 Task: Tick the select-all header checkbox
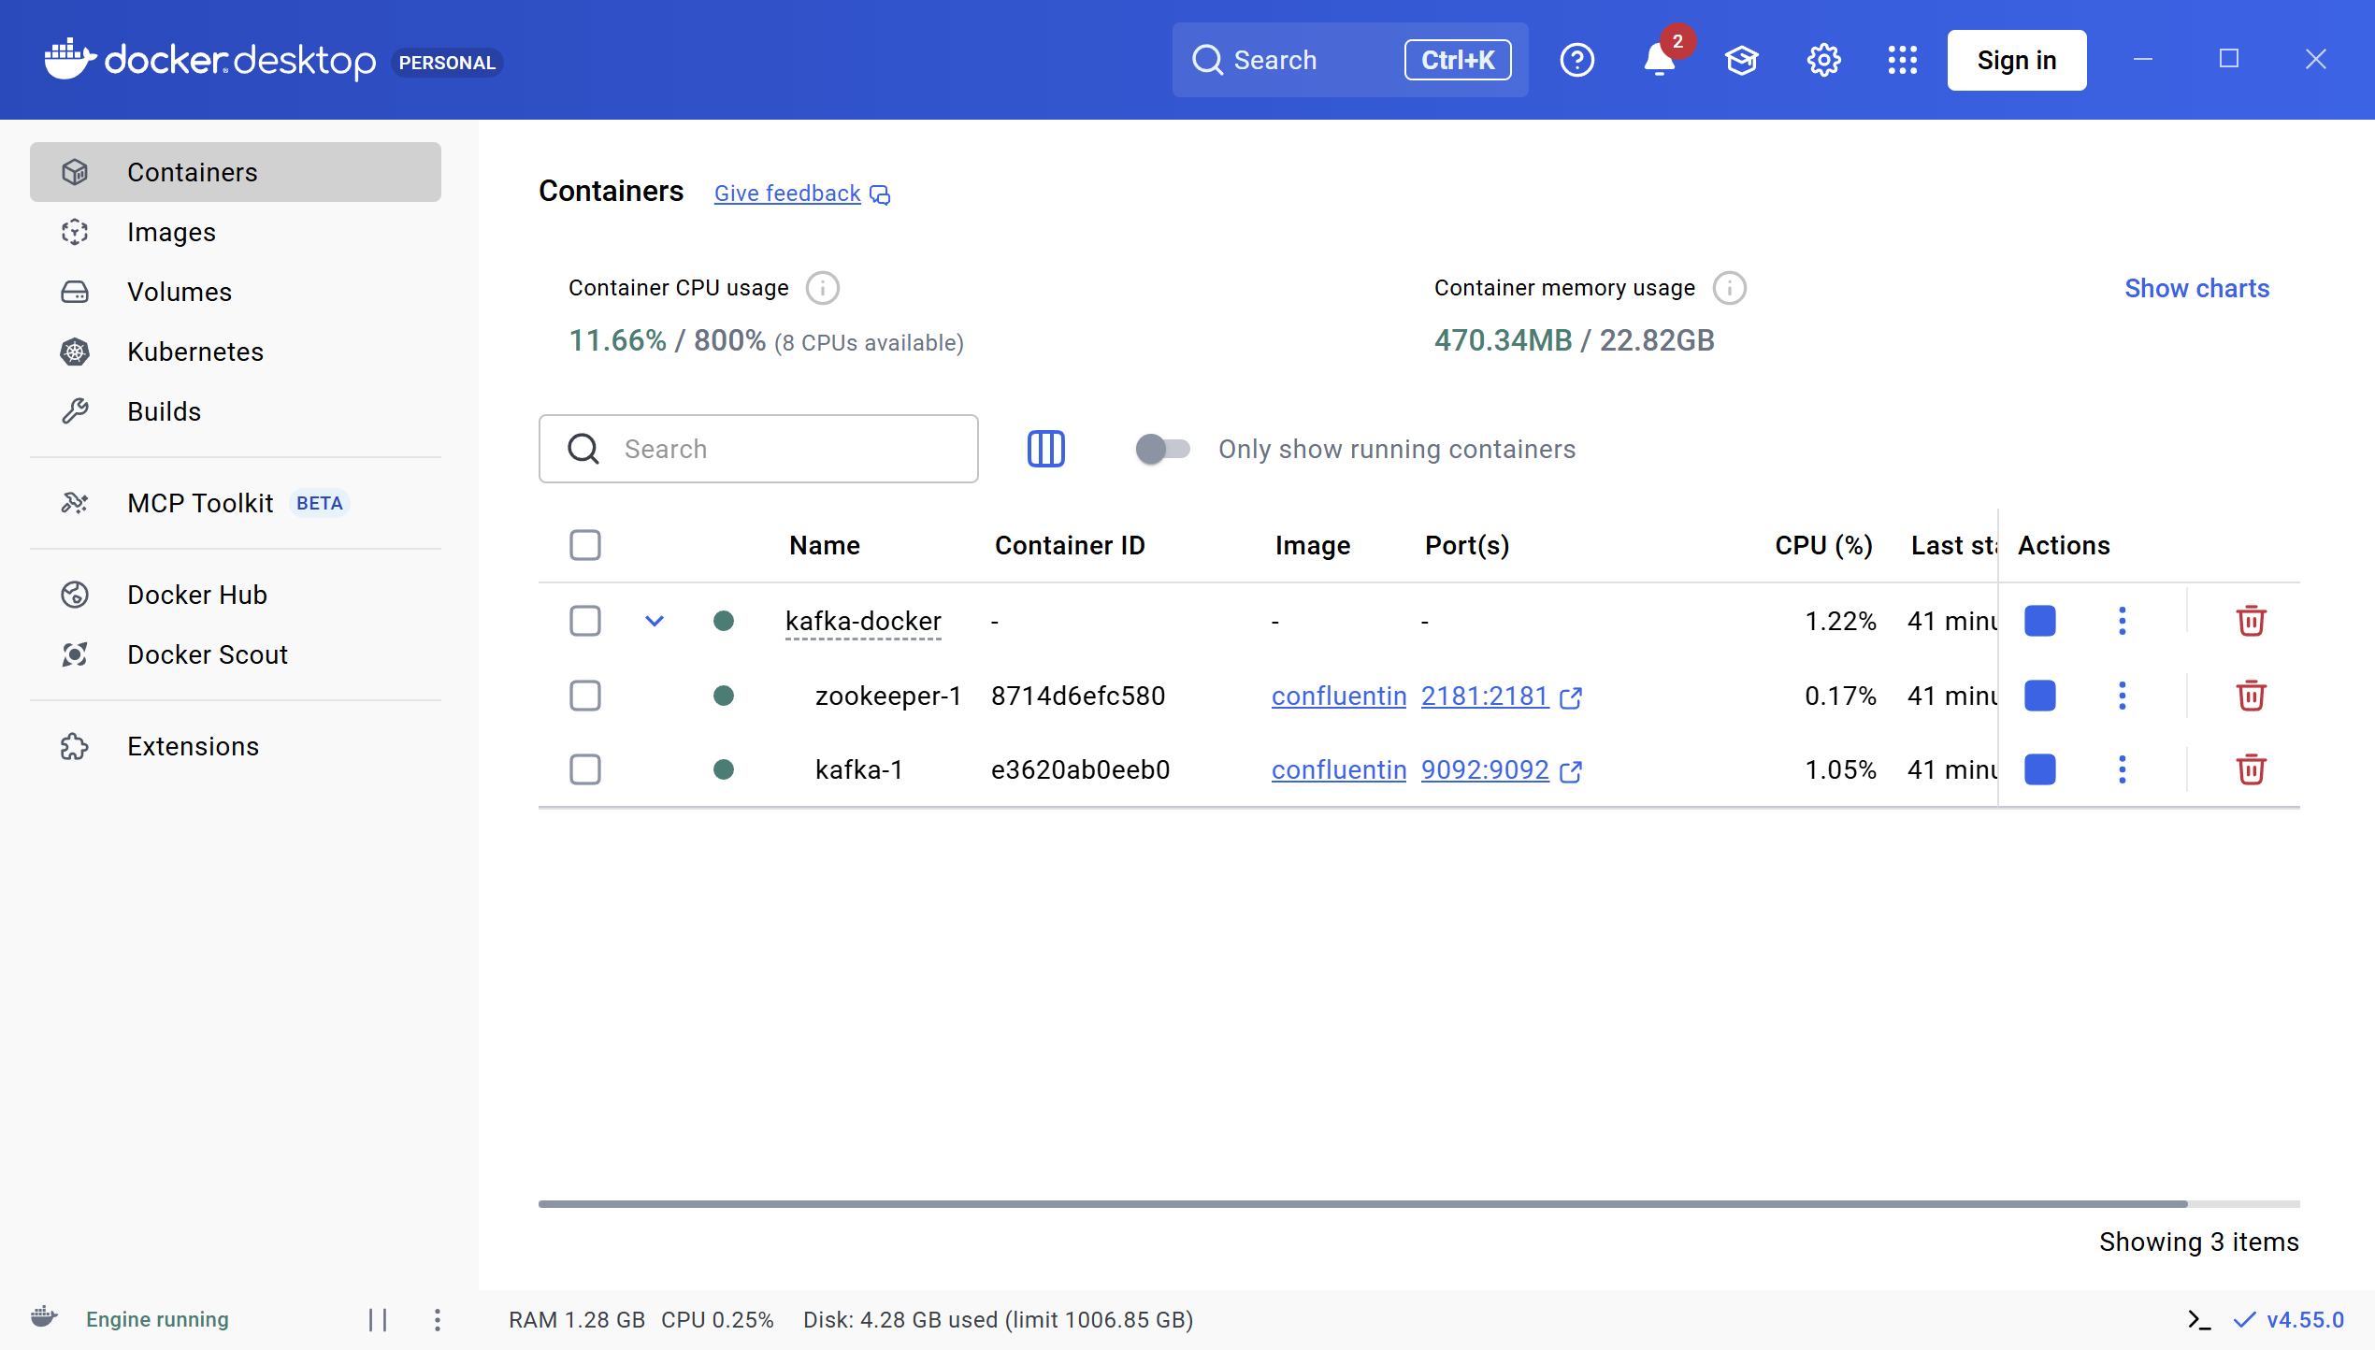click(585, 545)
